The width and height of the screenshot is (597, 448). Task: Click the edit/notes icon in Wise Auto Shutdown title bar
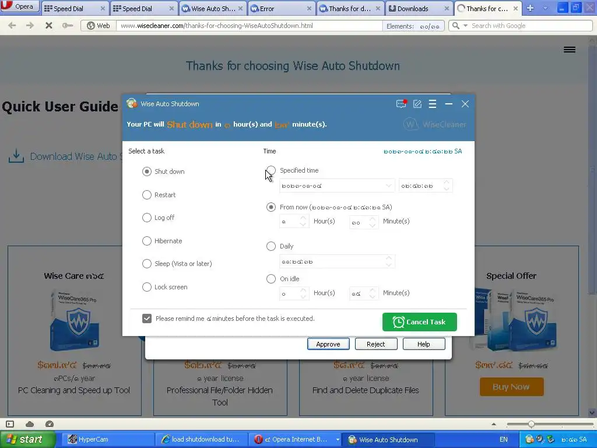[x=417, y=104]
